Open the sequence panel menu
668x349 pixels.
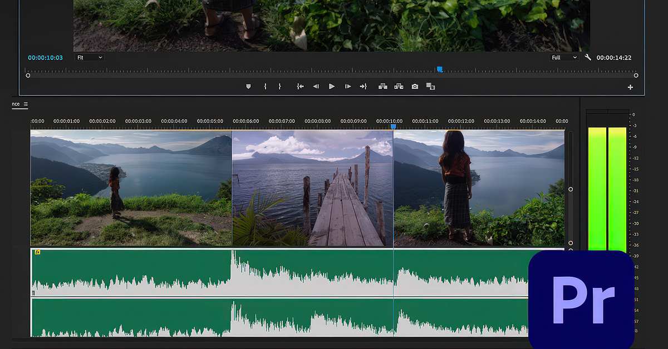tap(26, 104)
